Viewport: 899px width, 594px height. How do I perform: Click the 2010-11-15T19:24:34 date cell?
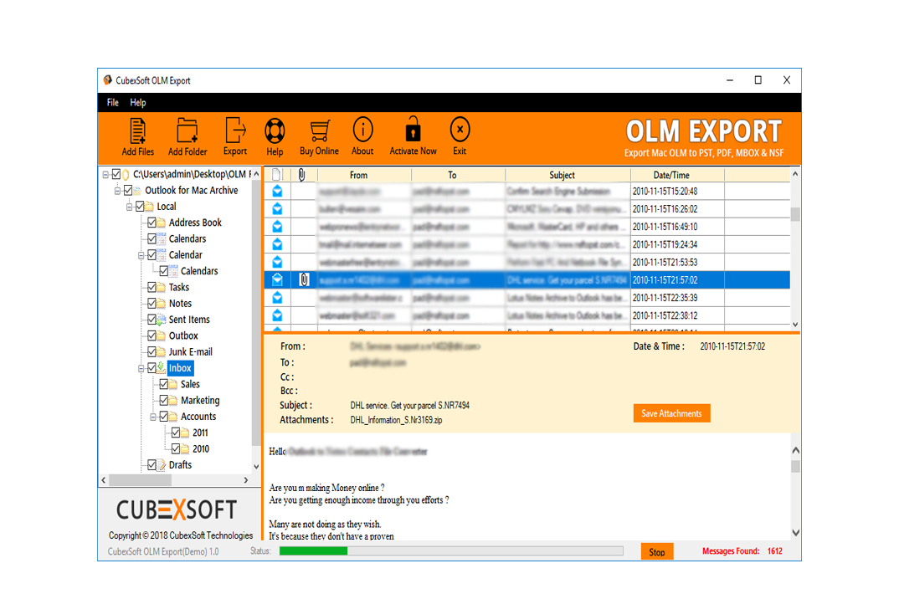pyautogui.click(x=677, y=244)
